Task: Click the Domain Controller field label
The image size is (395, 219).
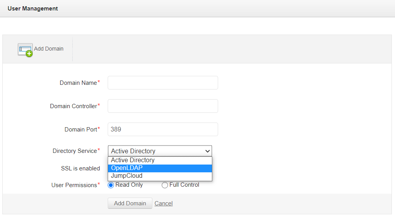Action: (73, 106)
